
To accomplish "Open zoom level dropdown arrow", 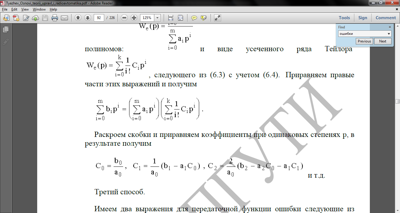I will 158,18.
